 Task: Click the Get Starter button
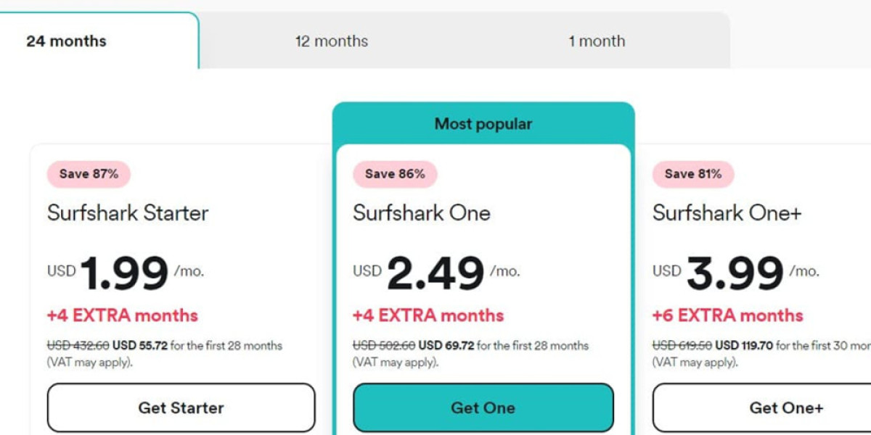[x=181, y=407]
